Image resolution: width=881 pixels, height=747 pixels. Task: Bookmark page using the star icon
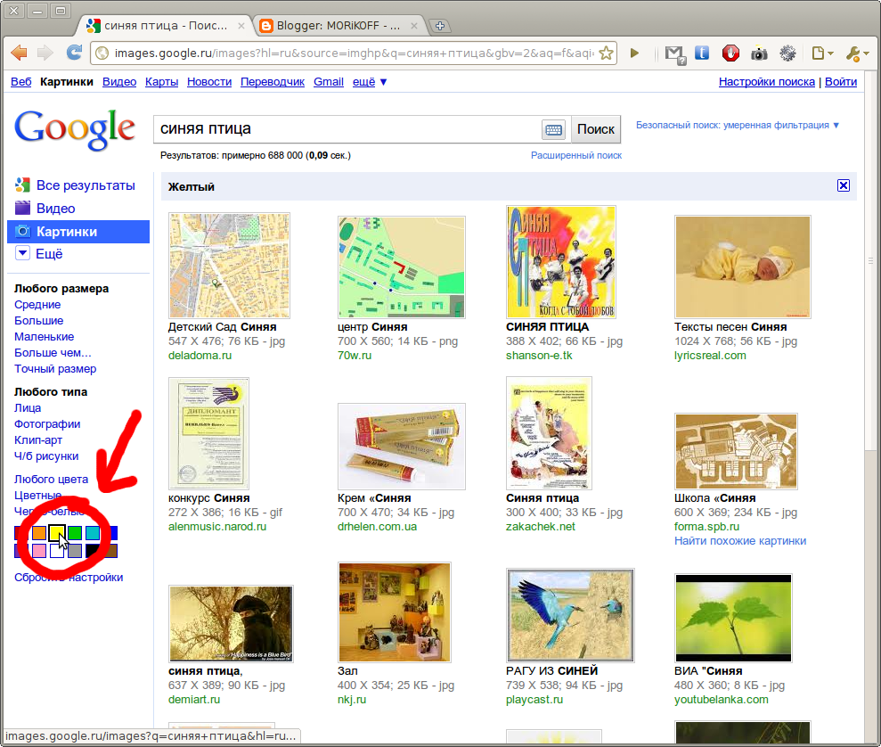click(607, 53)
